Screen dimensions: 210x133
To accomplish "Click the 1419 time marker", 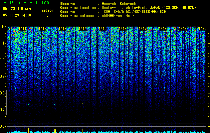I will [x=183, y=29].
